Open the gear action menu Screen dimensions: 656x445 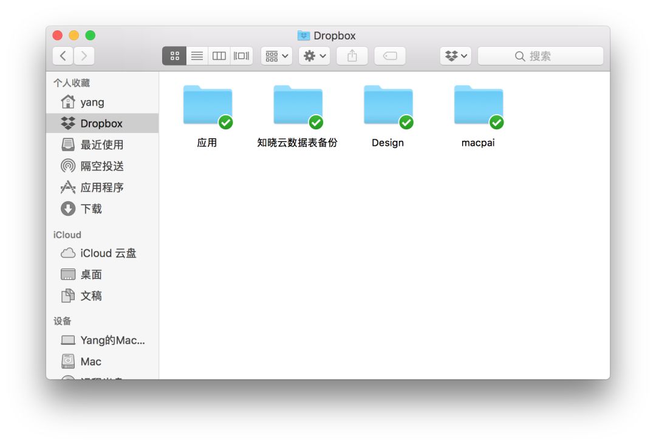point(315,56)
